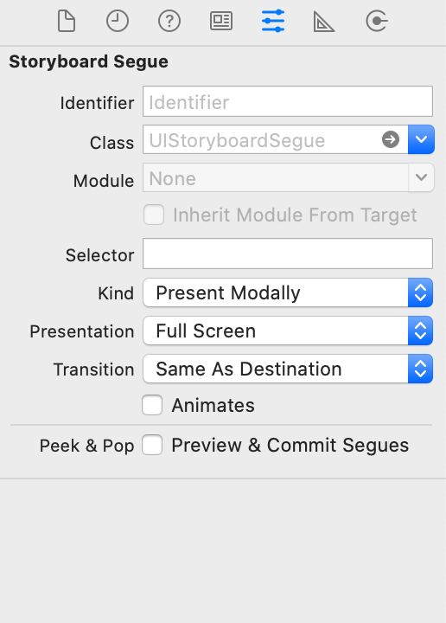Expand the Class dropdown arrow

coord(421,139)
